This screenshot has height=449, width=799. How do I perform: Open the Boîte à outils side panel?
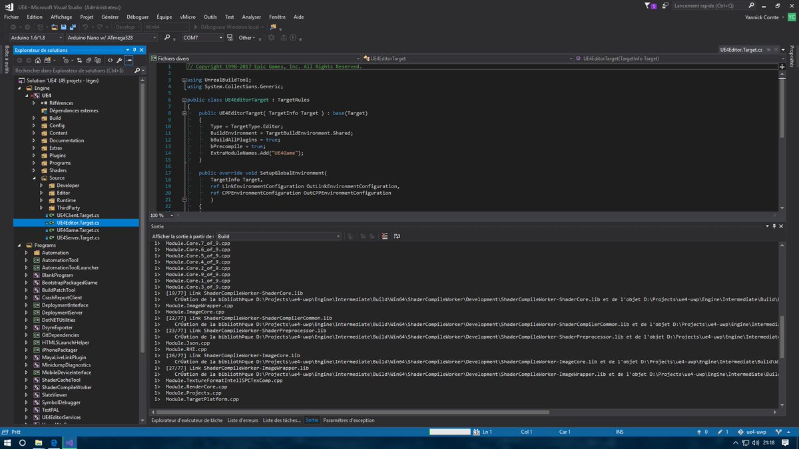click(6, 60)
